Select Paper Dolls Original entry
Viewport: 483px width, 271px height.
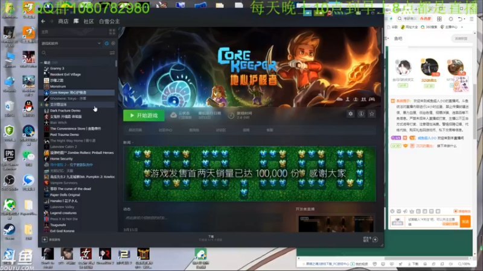[65, 195]
